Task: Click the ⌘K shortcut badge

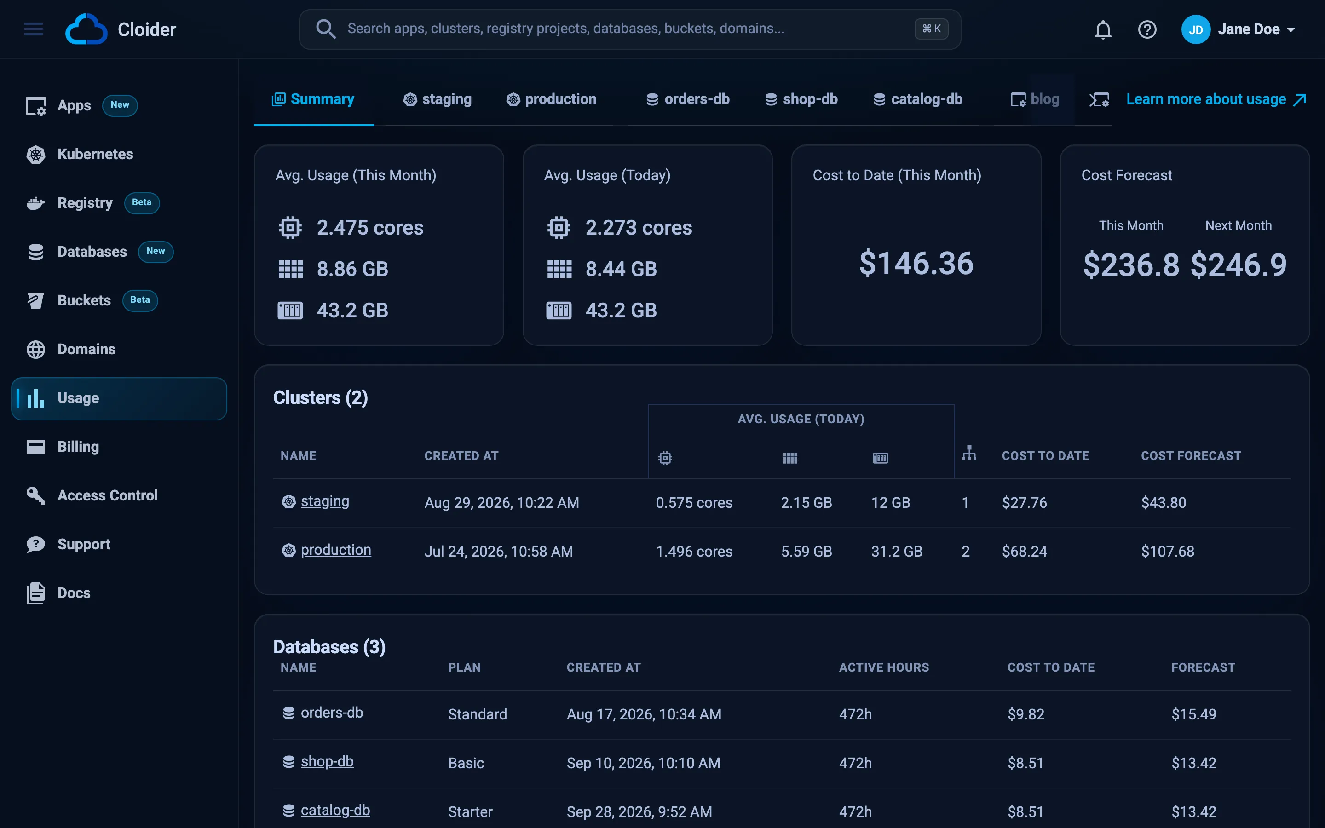Action: pyautogui.click(x=931, y=29)
